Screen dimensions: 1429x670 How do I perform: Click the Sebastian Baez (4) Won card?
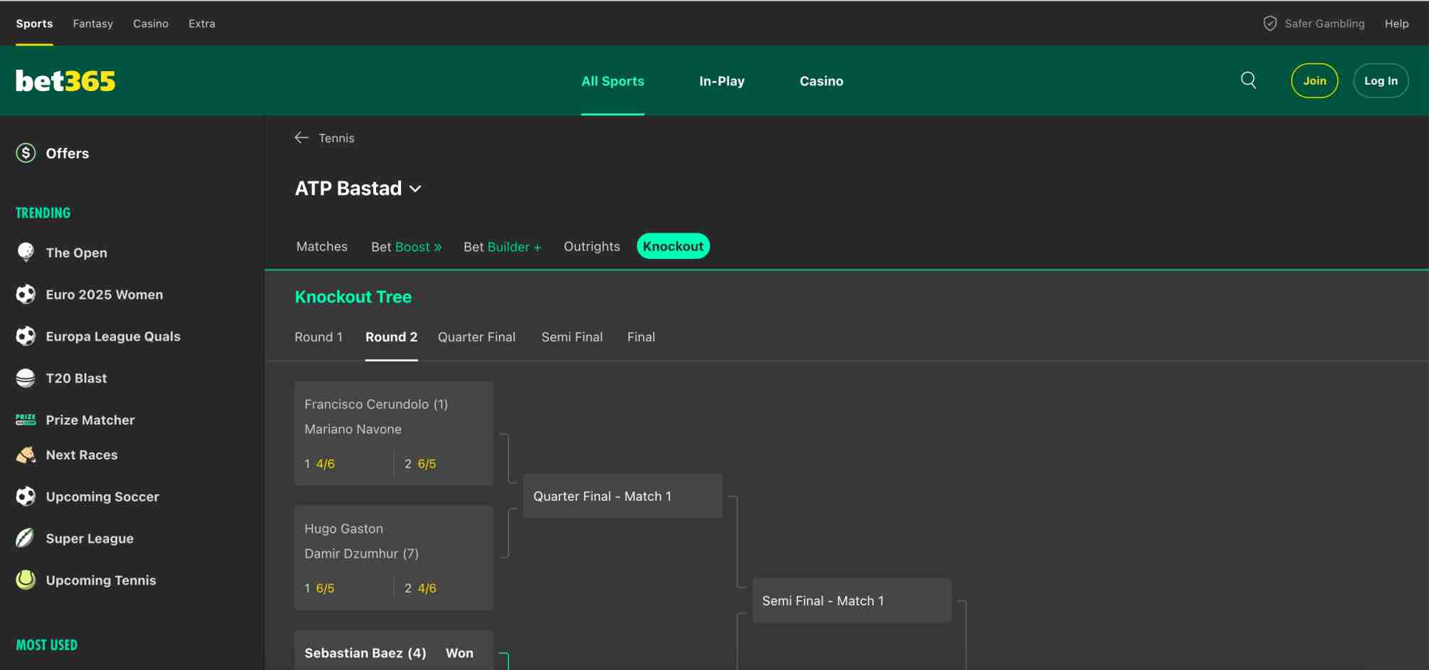(x=394, y=651)
